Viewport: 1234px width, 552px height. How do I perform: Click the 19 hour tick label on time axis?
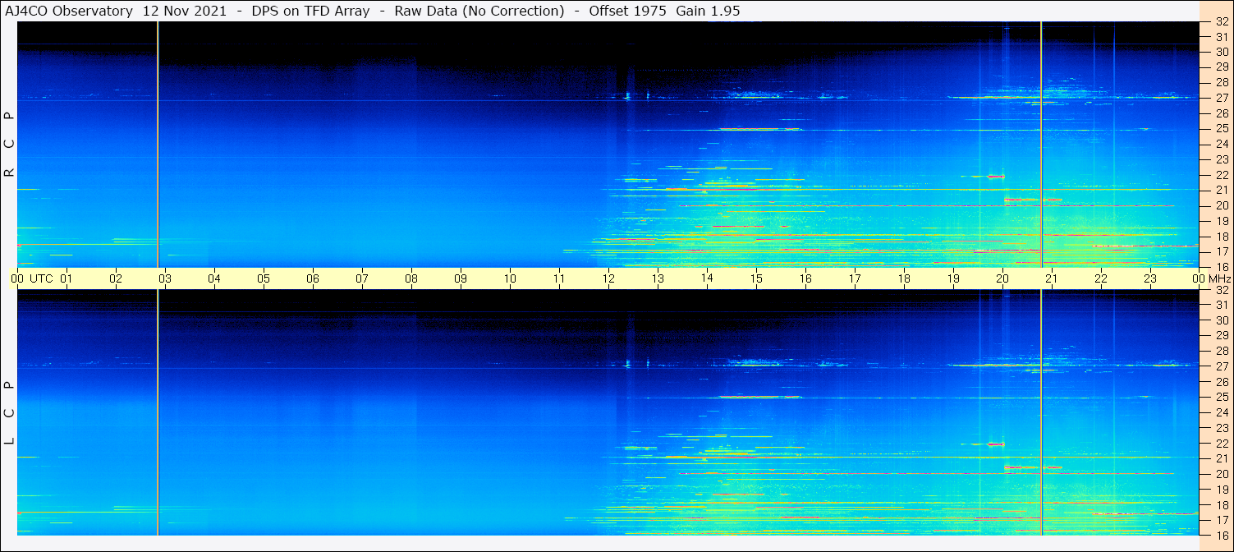953,278
